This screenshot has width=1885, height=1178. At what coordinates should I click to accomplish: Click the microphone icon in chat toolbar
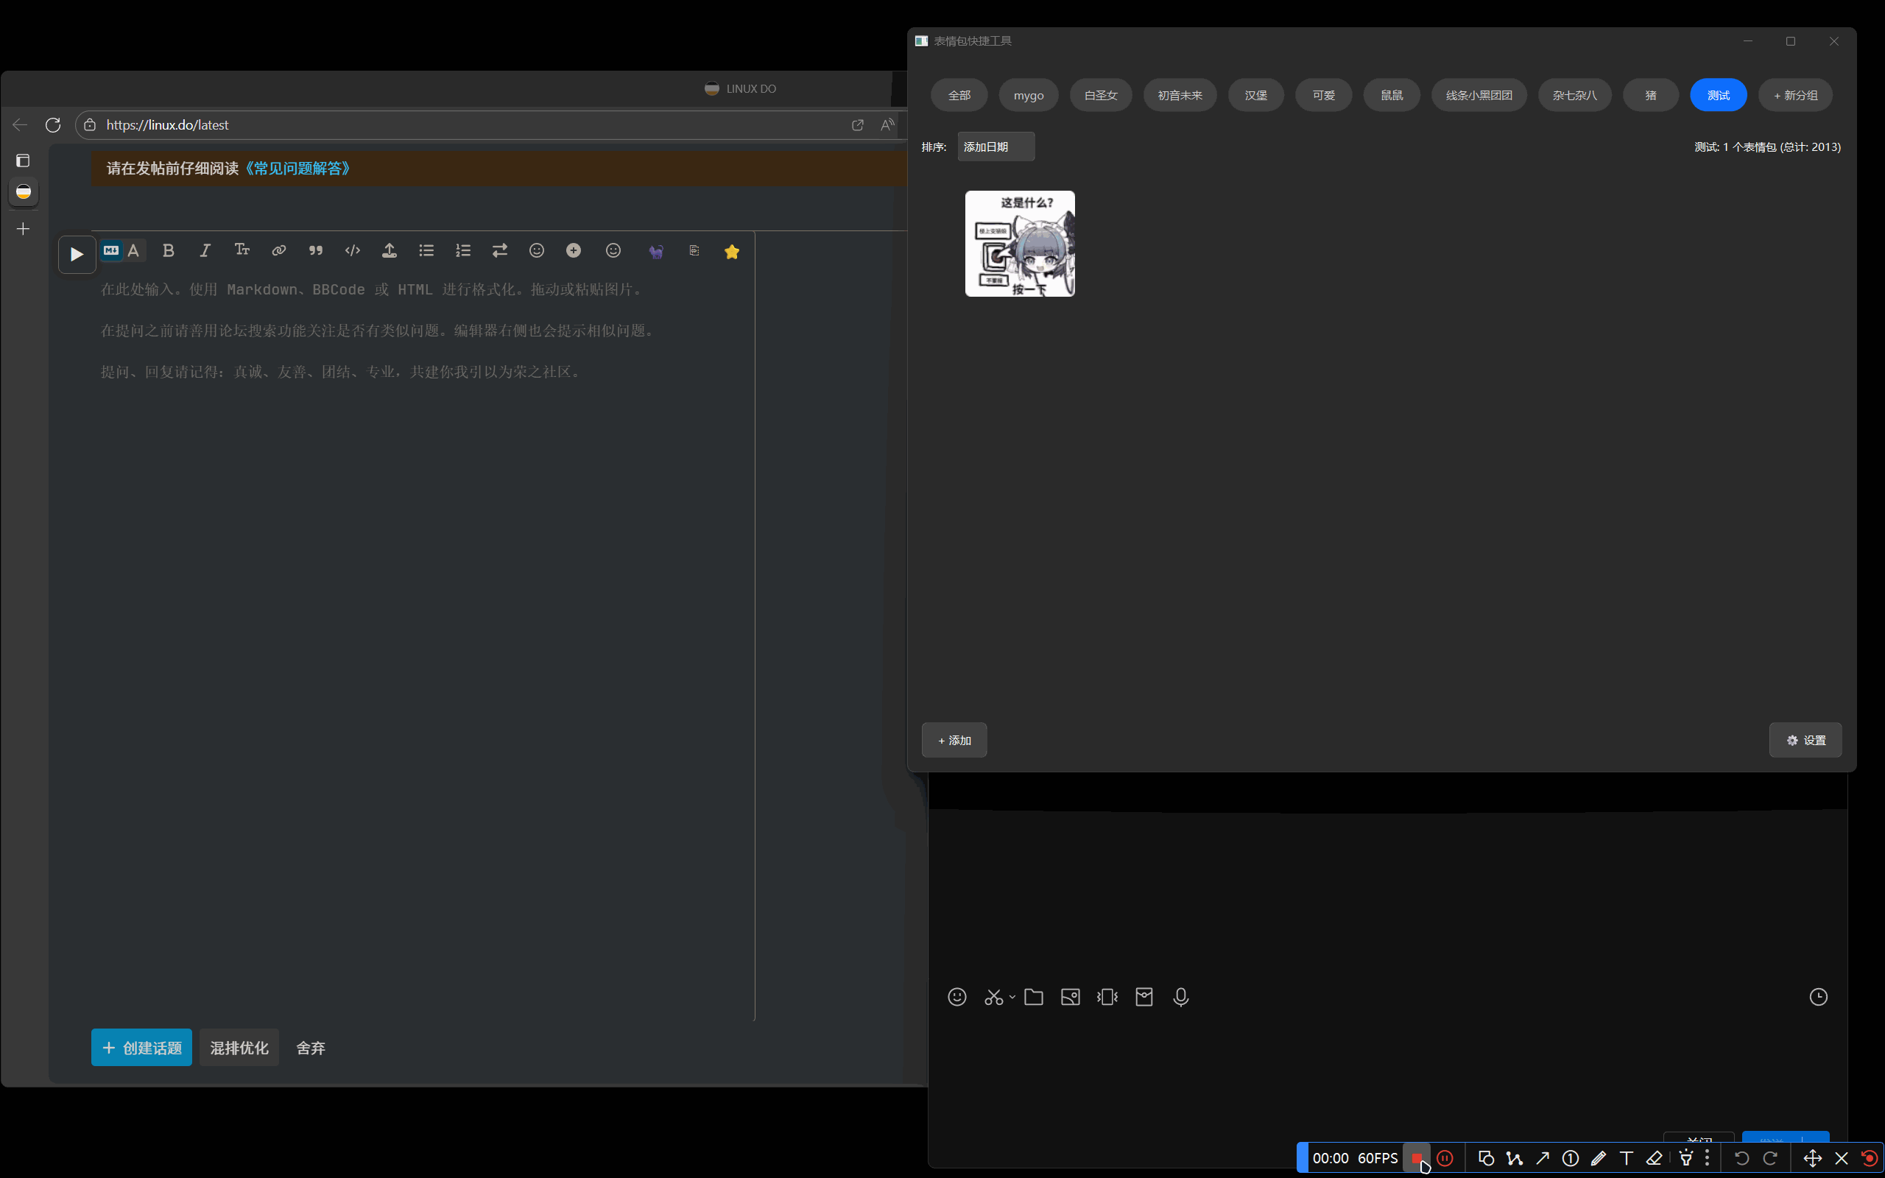[1181, 997]
